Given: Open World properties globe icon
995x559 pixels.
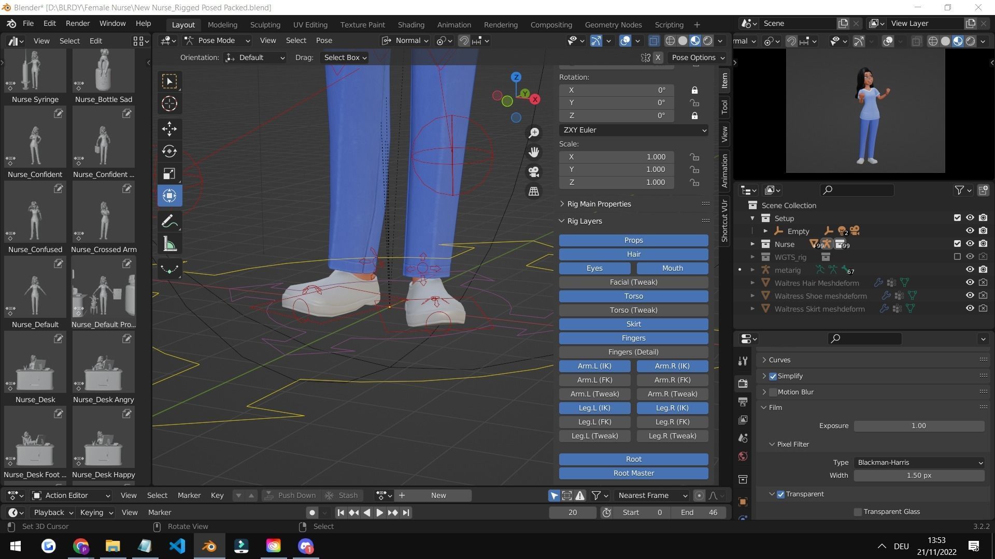Looking at the screenshot, I should (743, 457).
